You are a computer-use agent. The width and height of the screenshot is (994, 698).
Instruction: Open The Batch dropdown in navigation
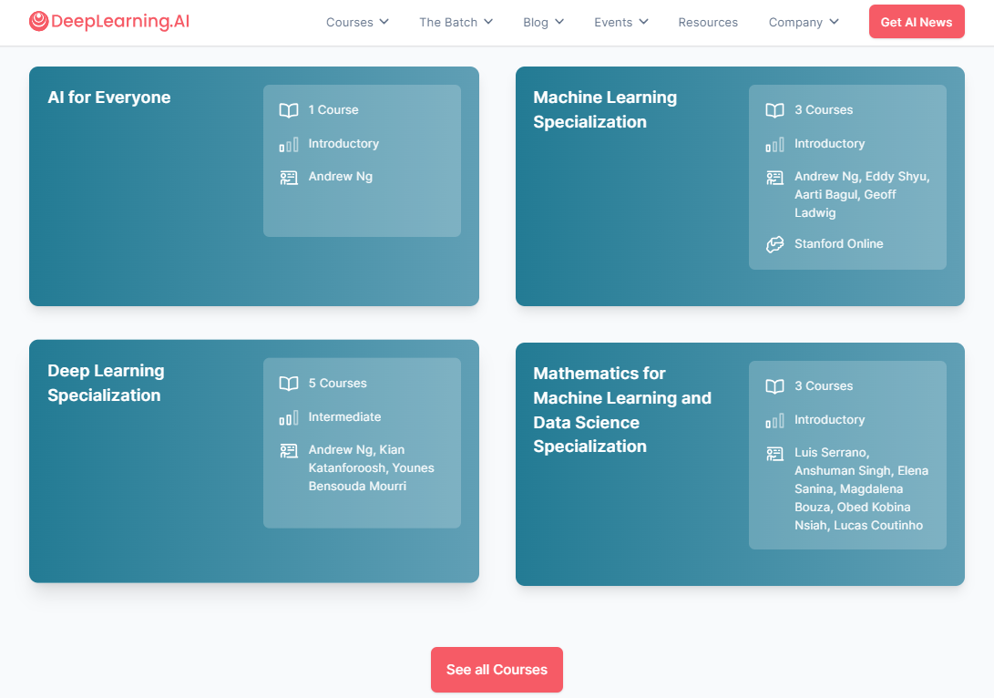tap(456, 22)
